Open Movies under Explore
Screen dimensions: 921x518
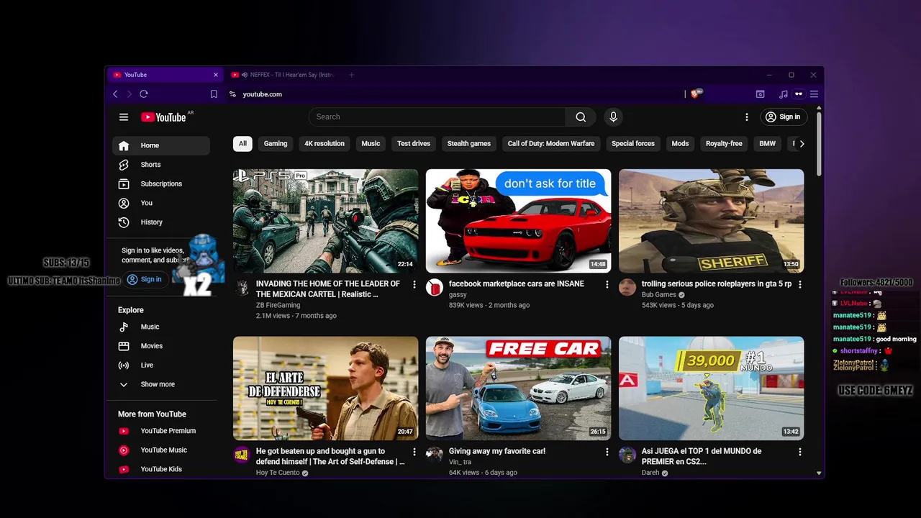coord(161,346)
